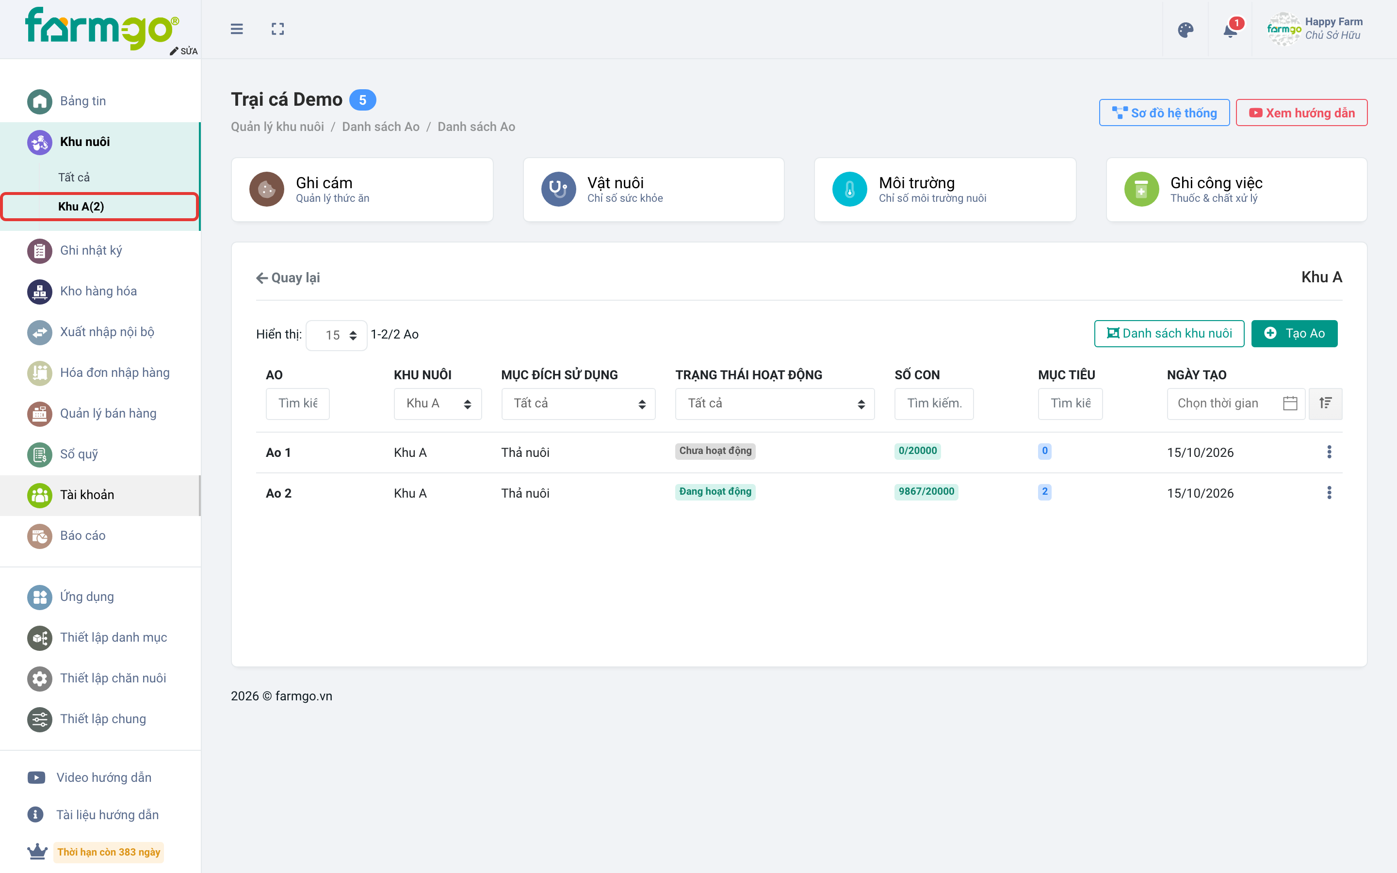Click Sơ đồ hệ thống button
The height and width of the screenshot is (873, 1397).
point(1164,113)
